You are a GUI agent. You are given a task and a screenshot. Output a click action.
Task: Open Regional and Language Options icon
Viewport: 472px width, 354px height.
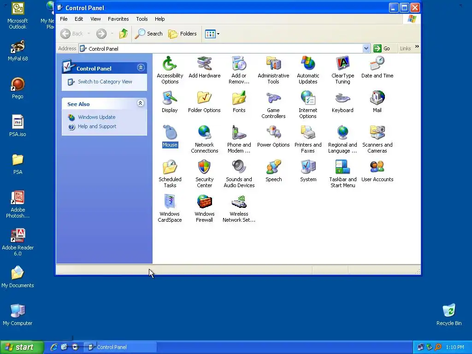click(x=342, y=139)
